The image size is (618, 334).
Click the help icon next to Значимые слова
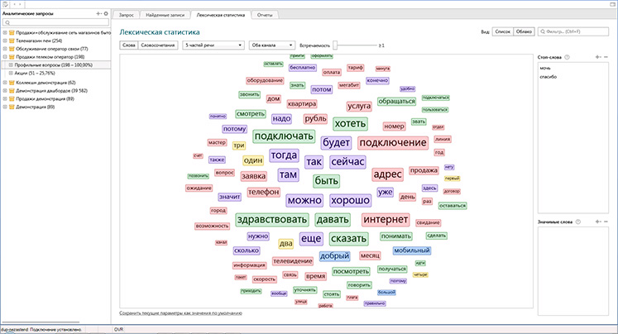tap(577, 222)
